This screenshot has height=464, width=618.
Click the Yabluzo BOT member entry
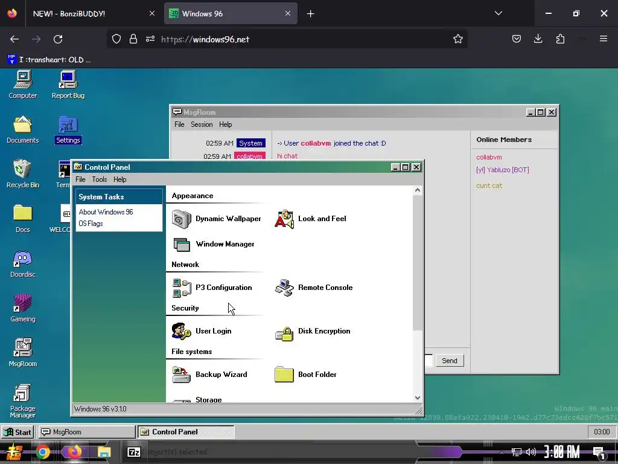pyautogui.click(x=503, y=170)
